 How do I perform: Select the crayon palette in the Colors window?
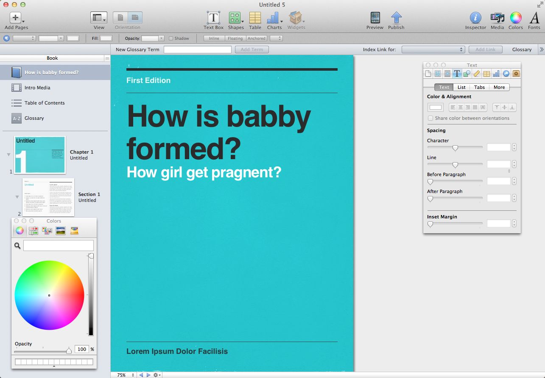coord(75,231)
